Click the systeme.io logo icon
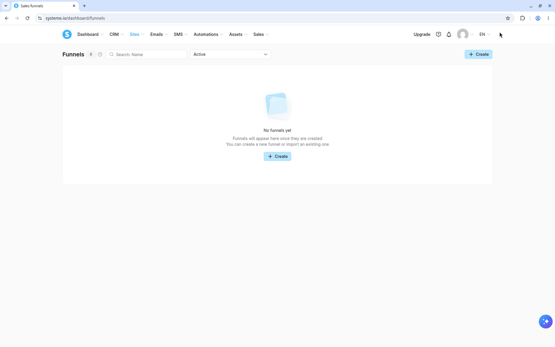This screenshot has height=347, width=555. coord(67,34)
